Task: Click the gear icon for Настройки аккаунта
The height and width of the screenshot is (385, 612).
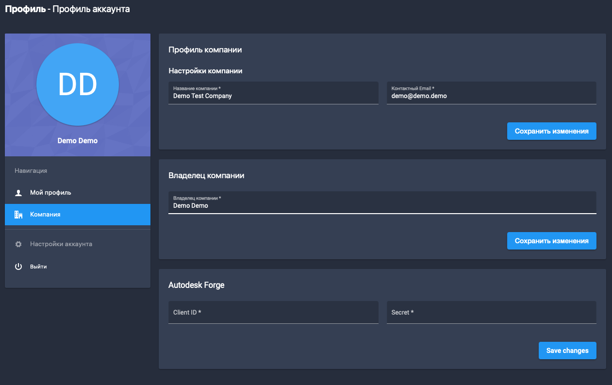Action: coord(18,244)
